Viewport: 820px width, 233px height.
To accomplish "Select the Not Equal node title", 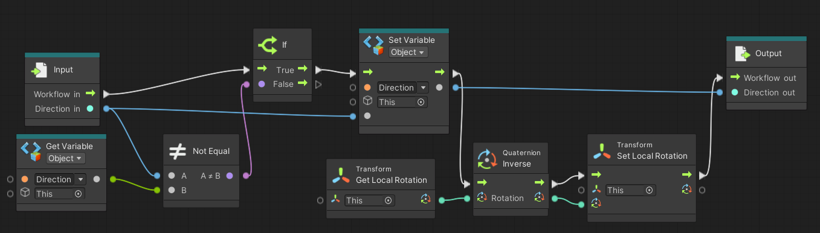I will [x=211, y=152].
